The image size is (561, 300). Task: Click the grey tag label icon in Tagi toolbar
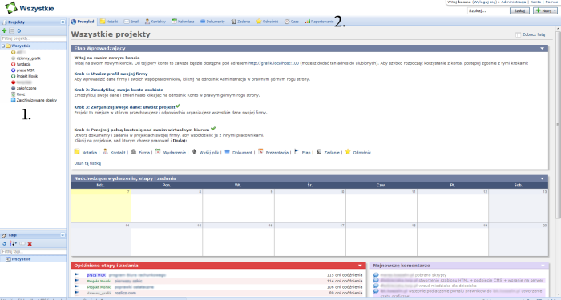pyautogui.click(x=22, y=243)
